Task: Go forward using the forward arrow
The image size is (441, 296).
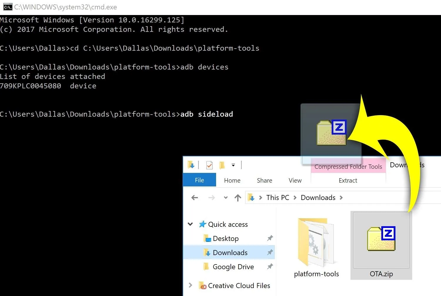Action: pyautogui.click(x=211, y=198)
